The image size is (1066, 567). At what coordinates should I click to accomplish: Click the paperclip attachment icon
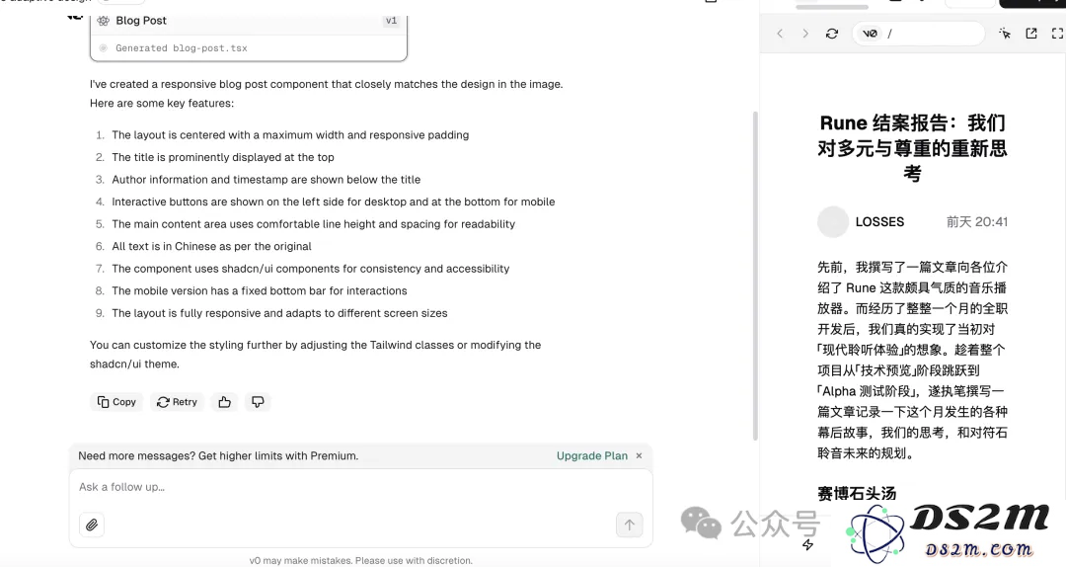click(92, 525)
